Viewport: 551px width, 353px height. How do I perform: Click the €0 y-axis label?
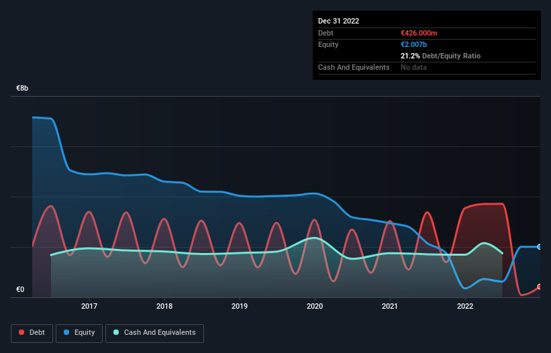(20, 289)
